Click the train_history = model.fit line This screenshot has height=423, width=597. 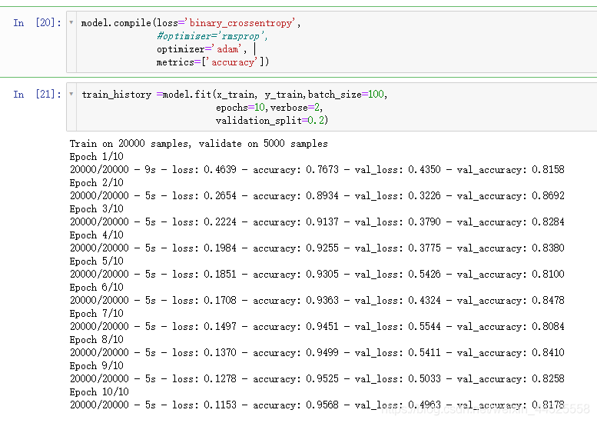coord(234,95)
